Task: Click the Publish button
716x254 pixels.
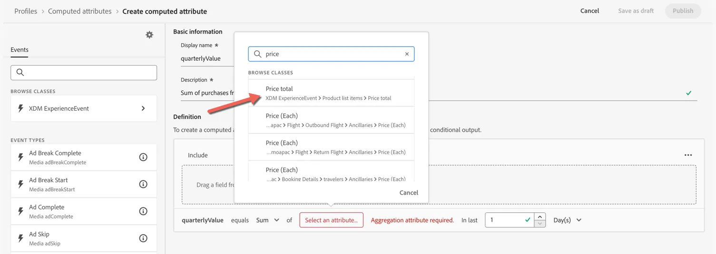Action: tap(683, 11)
